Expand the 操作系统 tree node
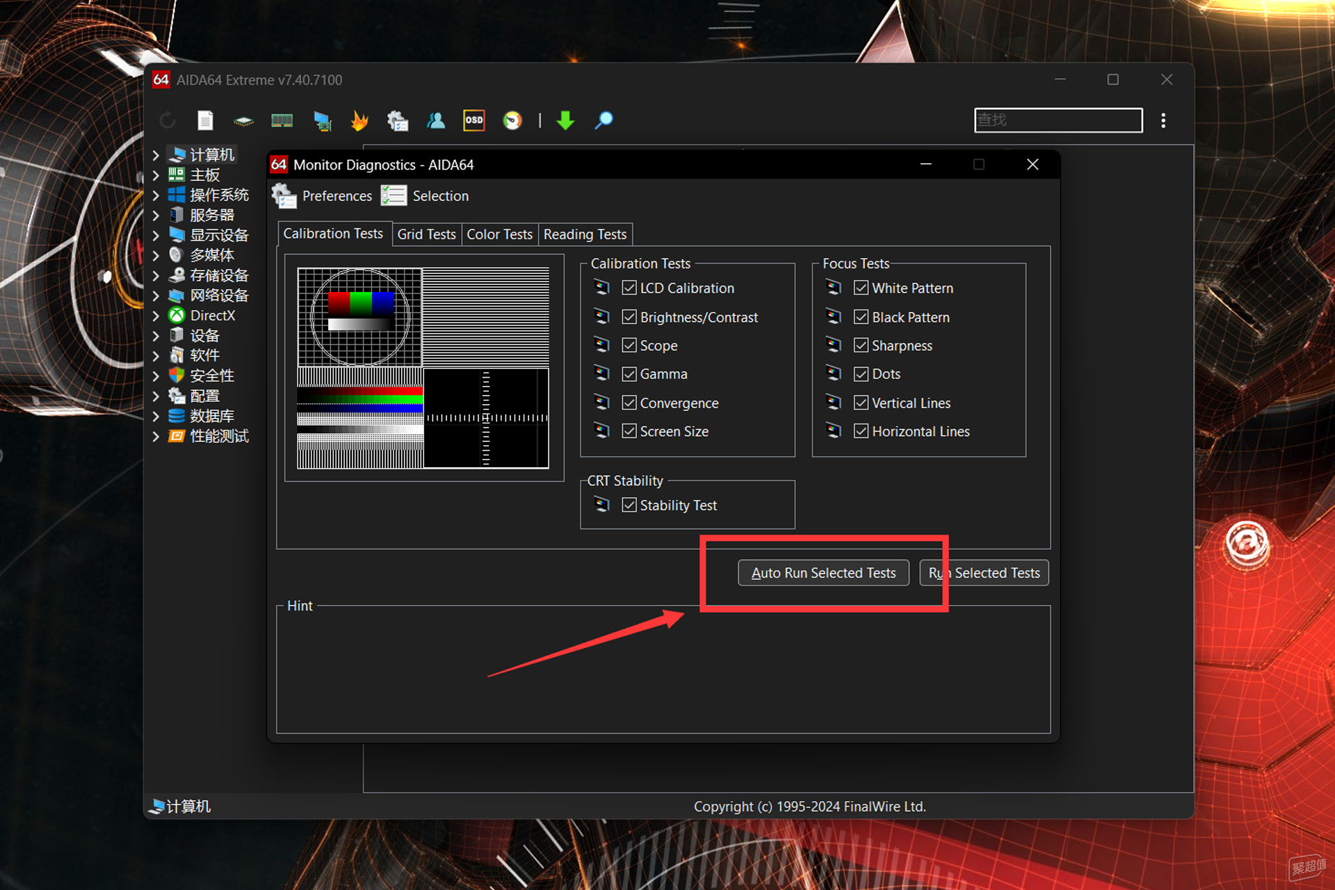Image resolution: width=1335 pixels, height=890 pixels. (x=156, y=195)
